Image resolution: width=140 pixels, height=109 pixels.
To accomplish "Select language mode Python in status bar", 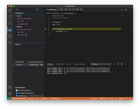I will pos(121,98).
